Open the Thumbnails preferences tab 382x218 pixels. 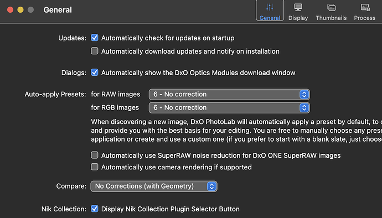point(331,12)
